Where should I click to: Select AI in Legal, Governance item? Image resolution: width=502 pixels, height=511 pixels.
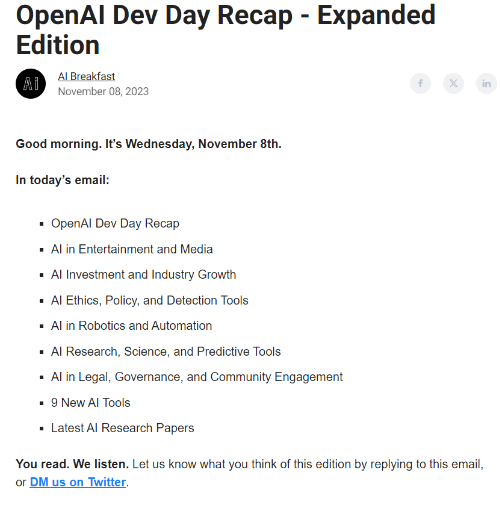click(x=197, y=377)
